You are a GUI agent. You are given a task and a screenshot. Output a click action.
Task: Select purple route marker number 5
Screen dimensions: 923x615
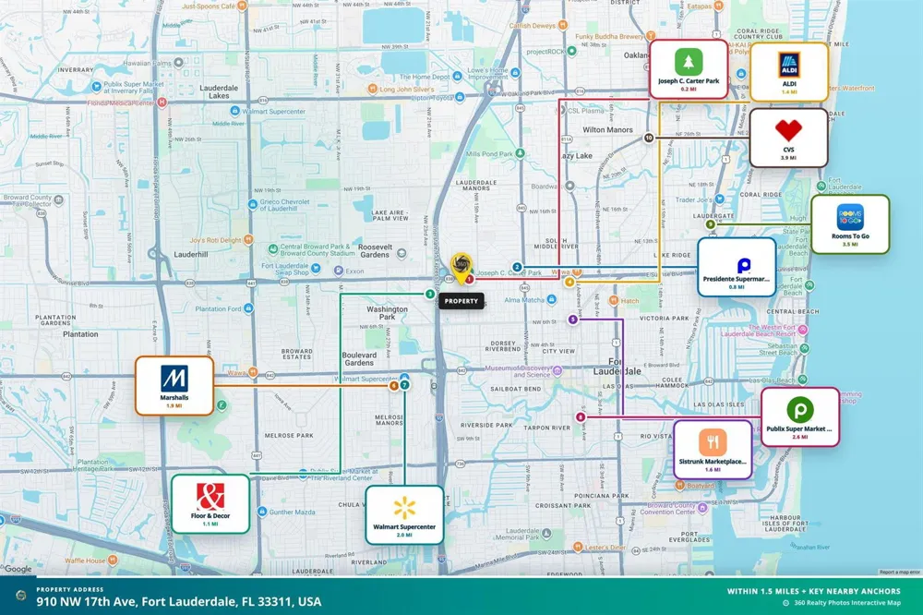click(573, 320)
